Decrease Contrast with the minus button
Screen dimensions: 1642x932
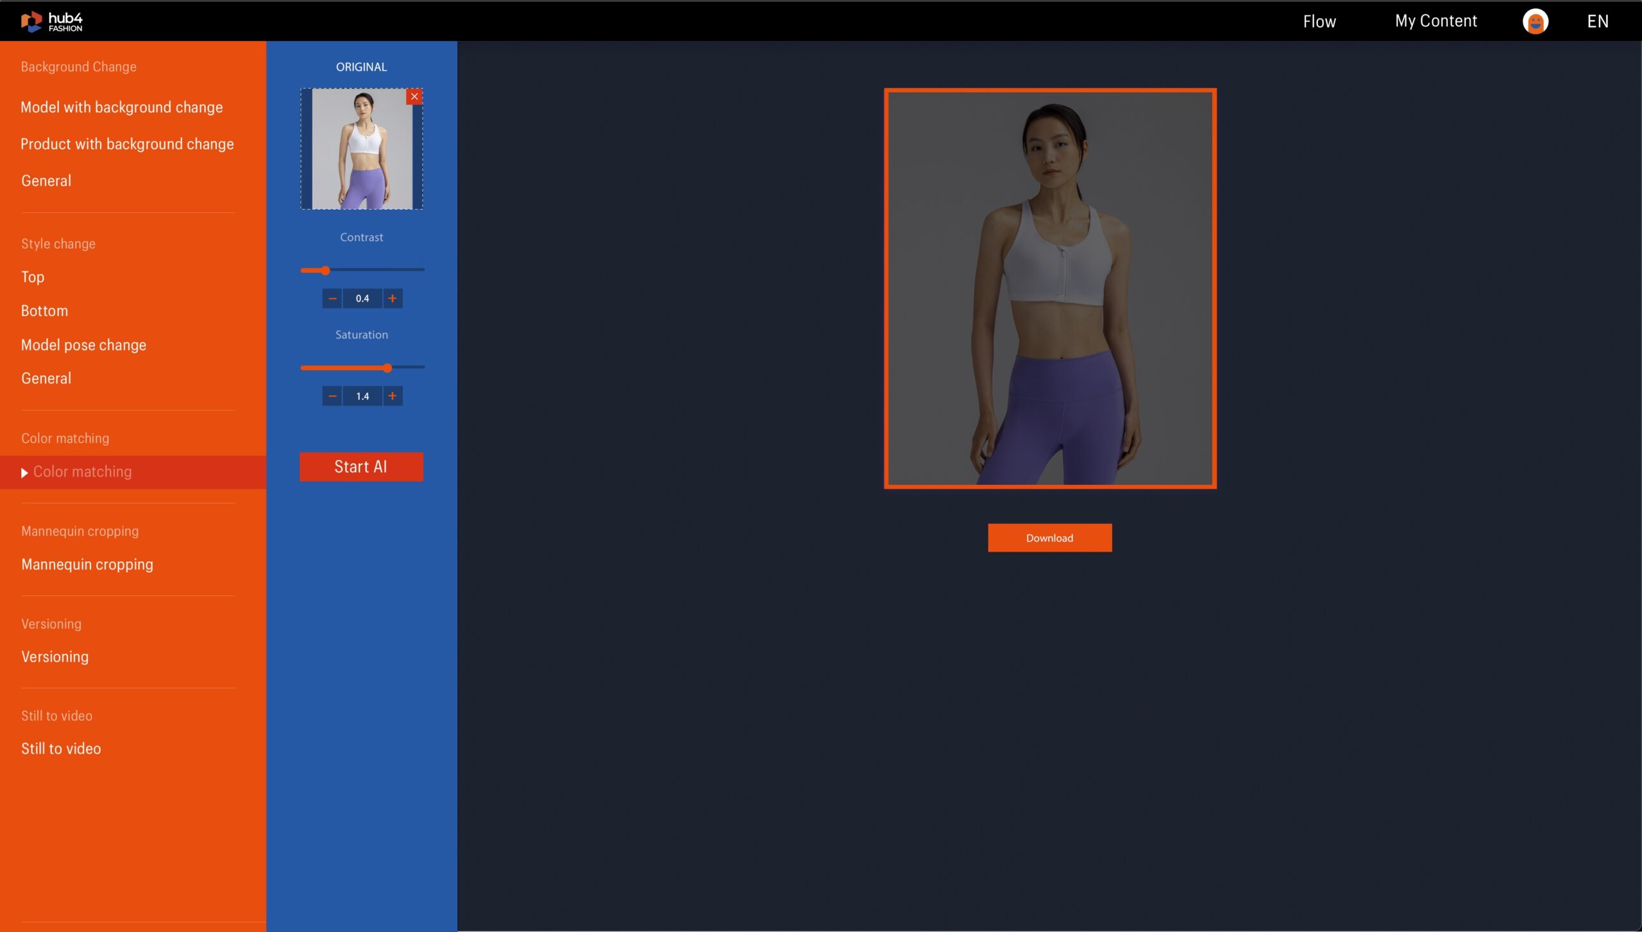point(332,298)
